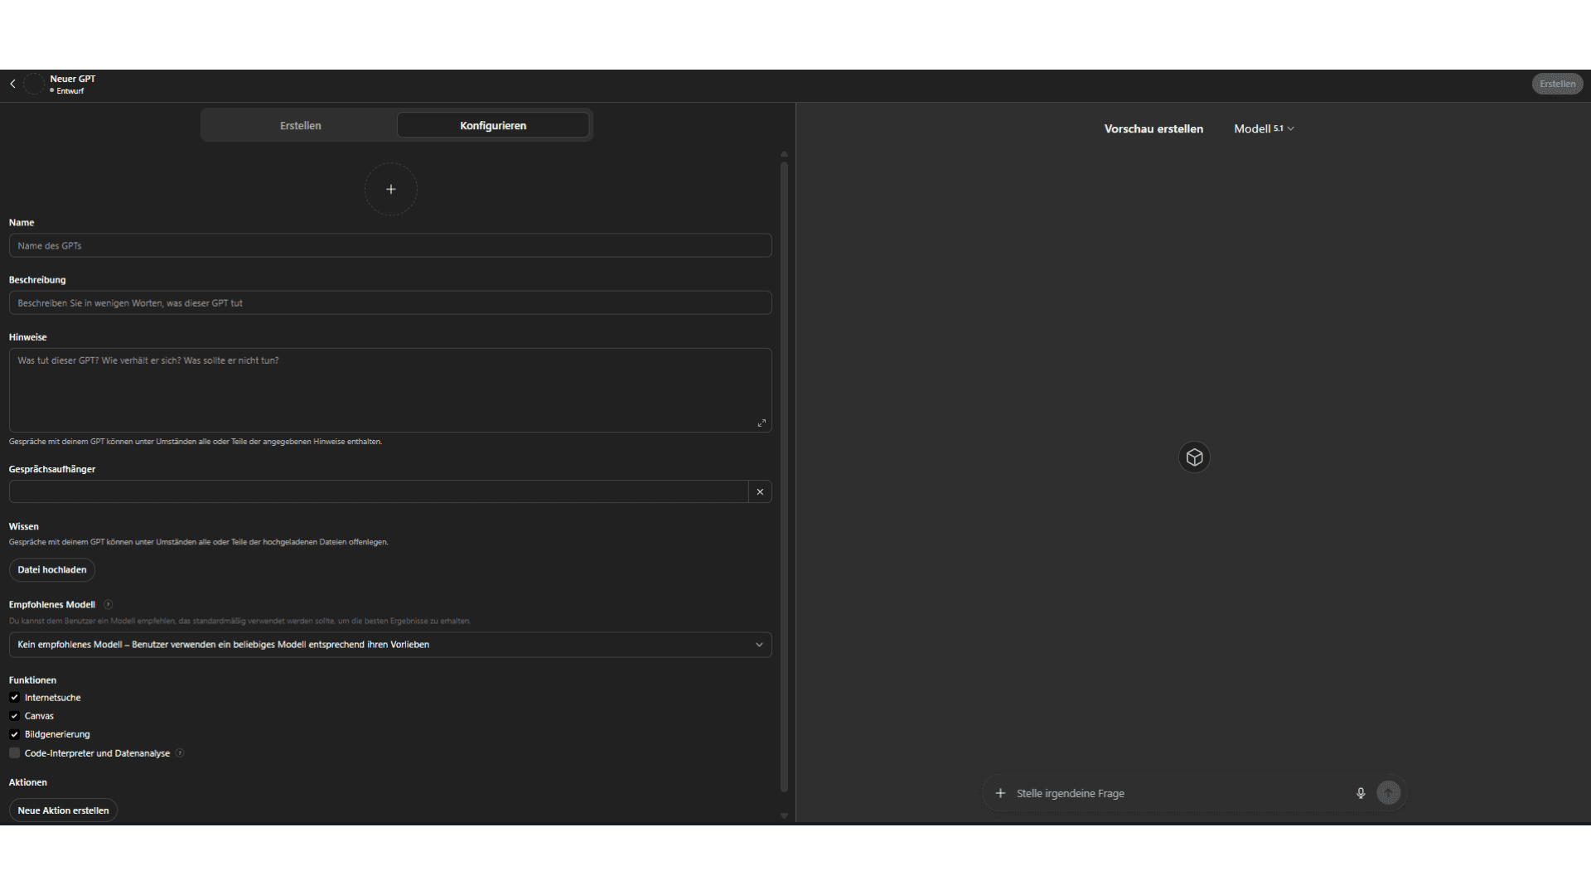Expand the Hinweise text area to fullscreen
The width and height of the screenshot is (1591, 895).
click(x=762, y=423)
